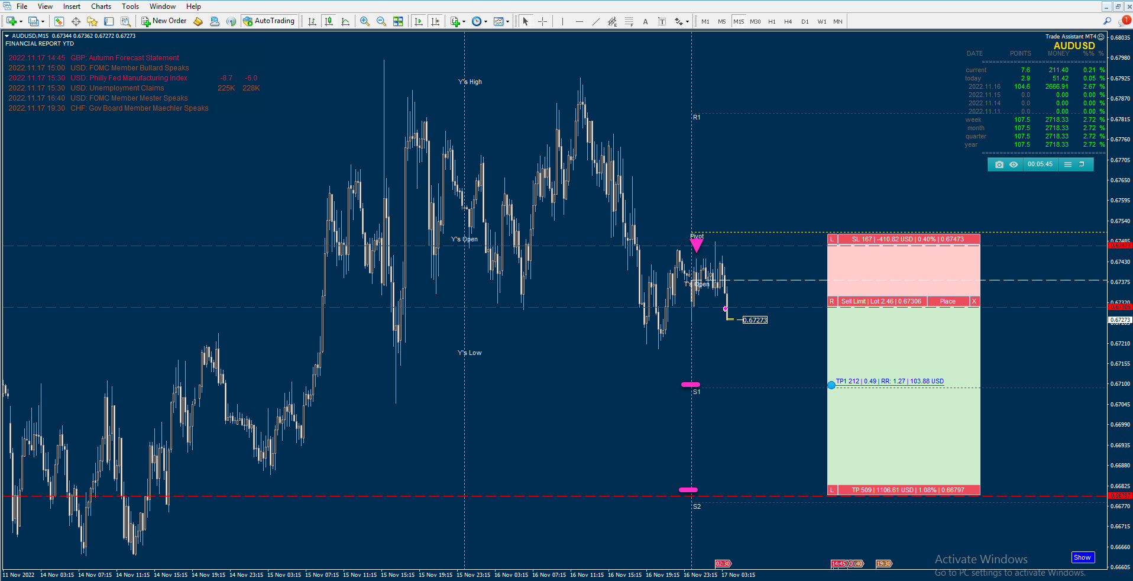Image resolution: width=1133 pixels, height=581 pixels.
Task: Open the Navigator favorites icon
Action: (92, 21)
